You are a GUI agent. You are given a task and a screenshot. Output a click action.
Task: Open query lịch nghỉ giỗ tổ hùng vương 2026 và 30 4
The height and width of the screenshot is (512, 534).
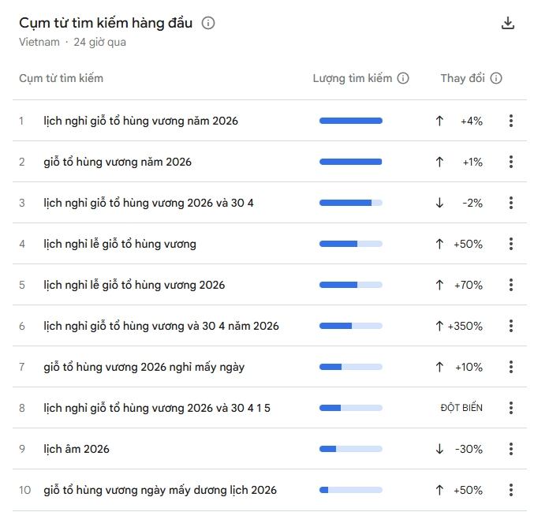click(x=148, y=203)
